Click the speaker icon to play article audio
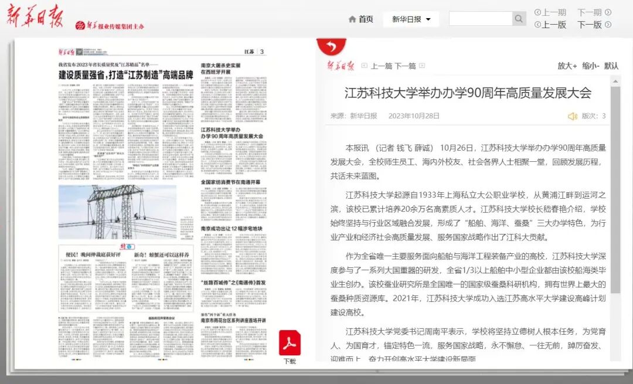Viewport: 633px width, 384px height. (572, 116)
